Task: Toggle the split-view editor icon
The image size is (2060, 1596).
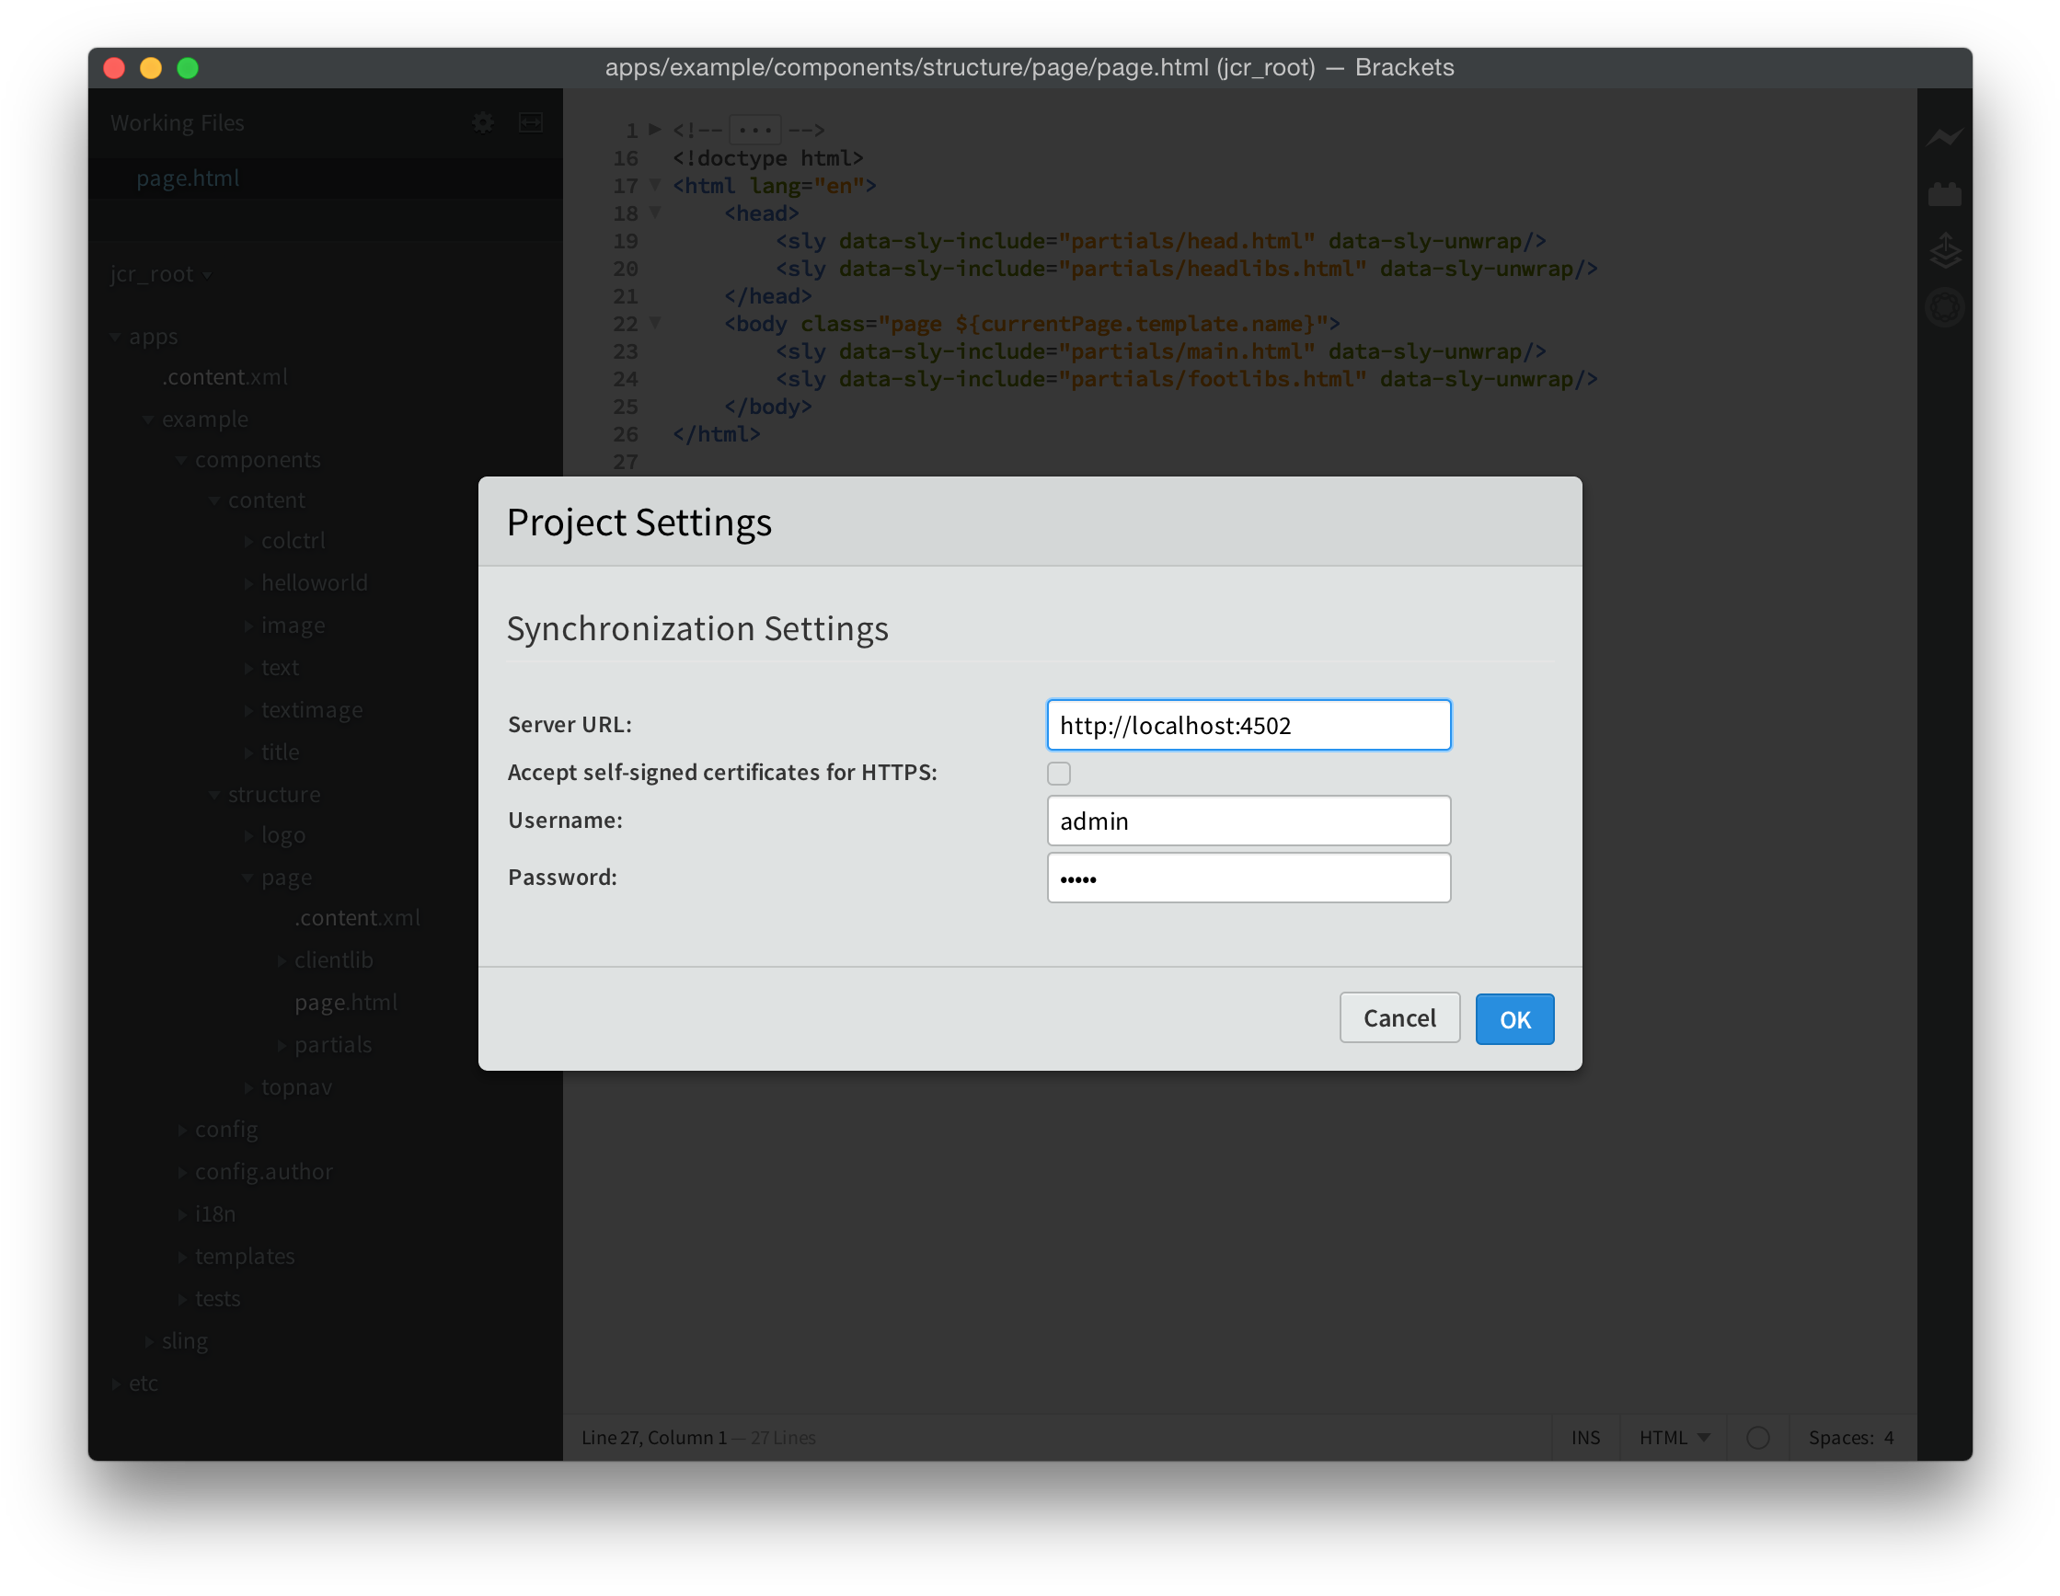Action: click(x=530, y=121)
